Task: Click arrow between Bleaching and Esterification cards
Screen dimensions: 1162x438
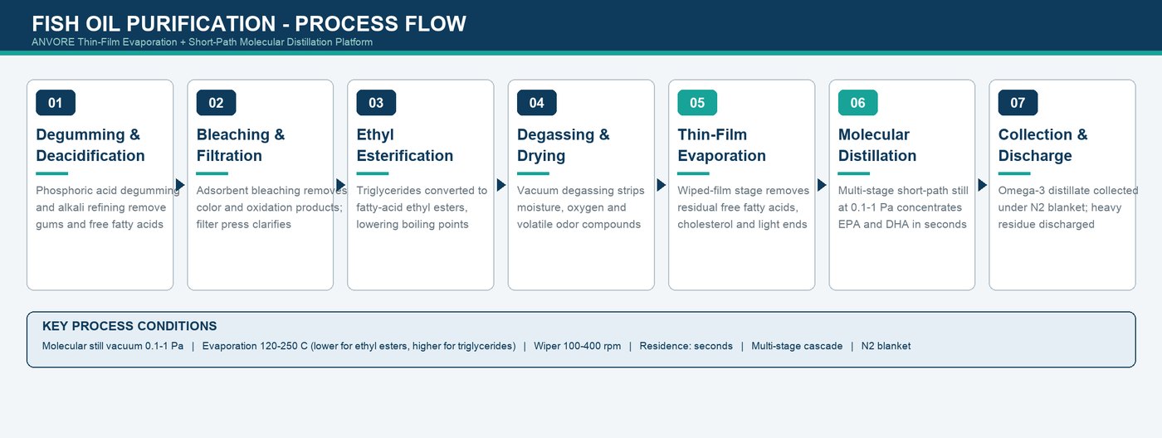Action: pos(340,185)
